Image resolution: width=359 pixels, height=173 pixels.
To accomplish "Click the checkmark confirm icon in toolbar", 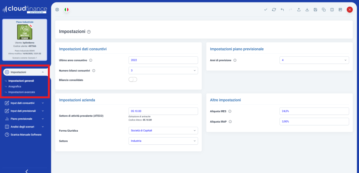I will point(266,9).
